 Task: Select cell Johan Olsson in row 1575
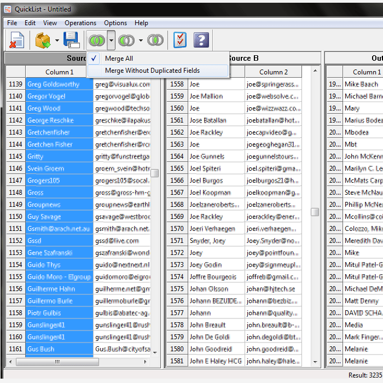point(216,289)
